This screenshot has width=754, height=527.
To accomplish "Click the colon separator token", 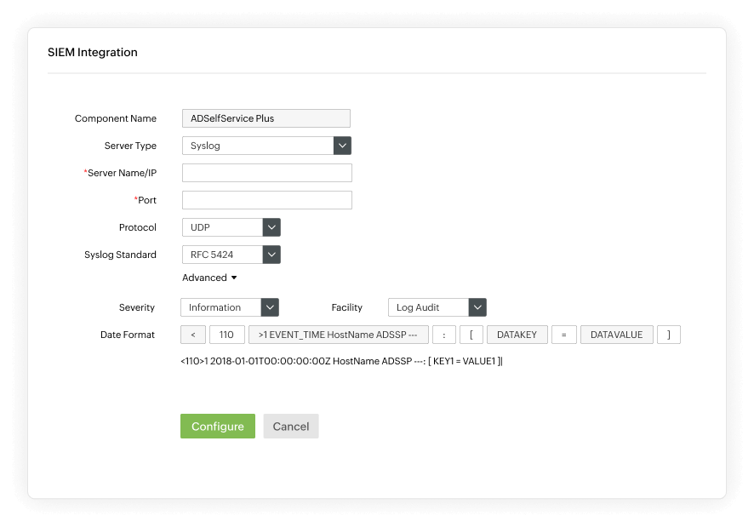I will pos(444,334).
